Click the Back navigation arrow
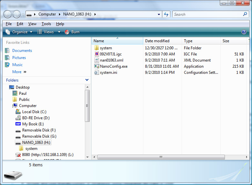Screen dimensions: 252x185 (7, 14)
